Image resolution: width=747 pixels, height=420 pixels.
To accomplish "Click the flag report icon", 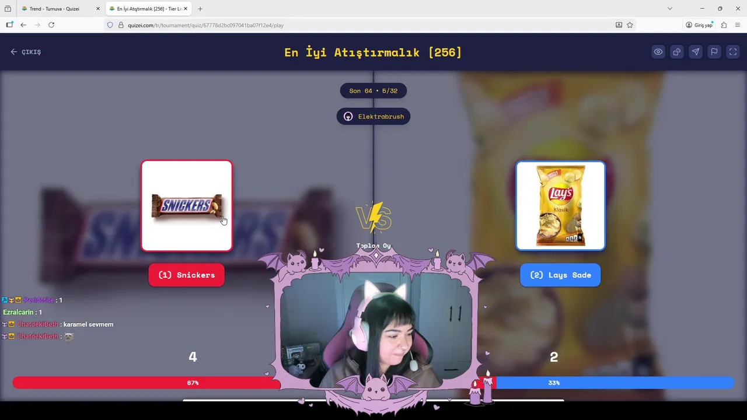I will [x=714, y=52].
